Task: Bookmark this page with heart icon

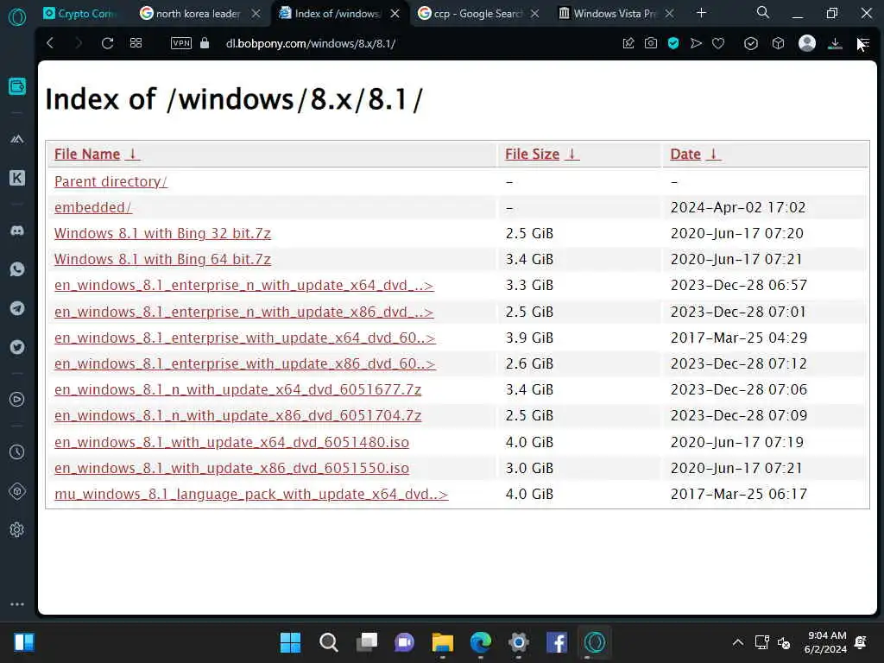Action: point(717,43)
